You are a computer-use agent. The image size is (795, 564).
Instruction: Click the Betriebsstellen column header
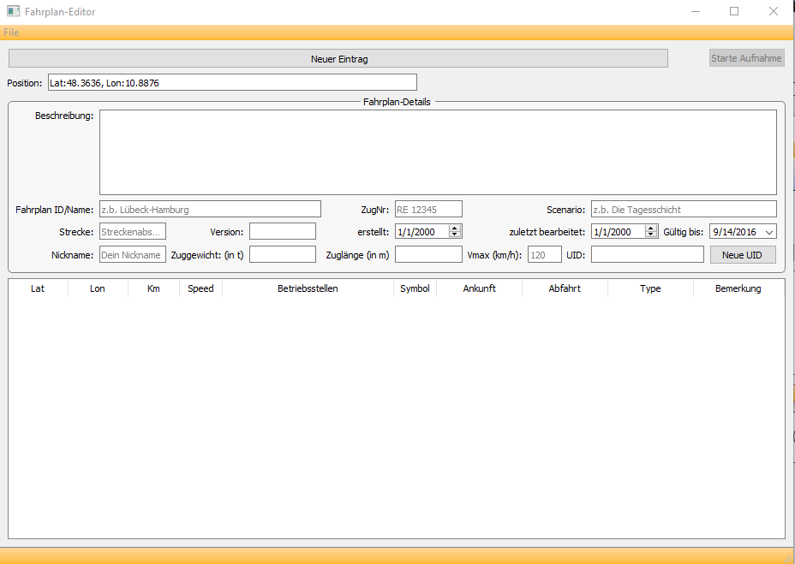tap(308, 288)
